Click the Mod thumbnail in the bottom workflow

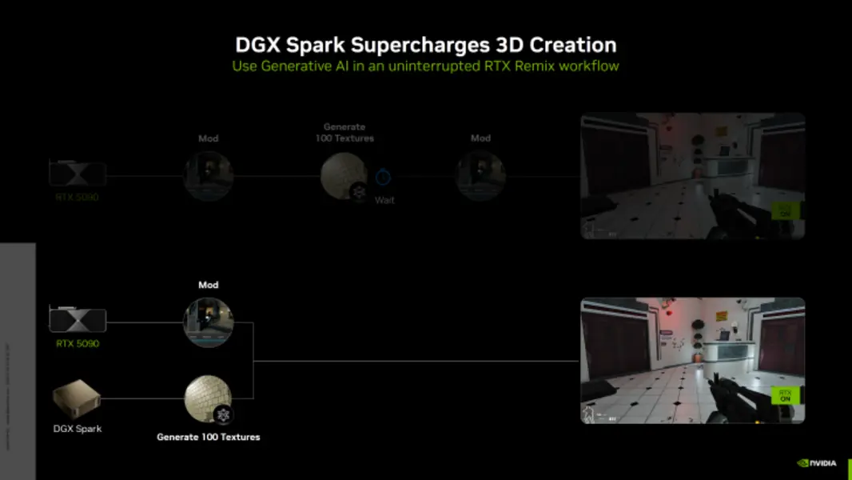coord(208,322)
